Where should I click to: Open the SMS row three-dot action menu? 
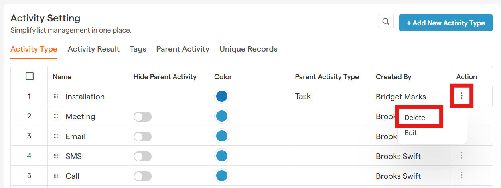[x=462, y=155]
